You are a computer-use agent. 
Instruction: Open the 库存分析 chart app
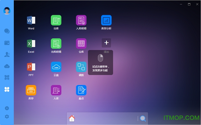(106, 20)
